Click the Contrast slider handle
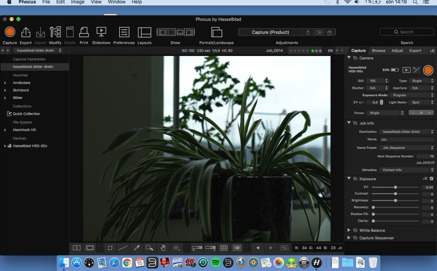Viewport: 437px width, 271px height. pyautogui.click(x=395, y=194)
